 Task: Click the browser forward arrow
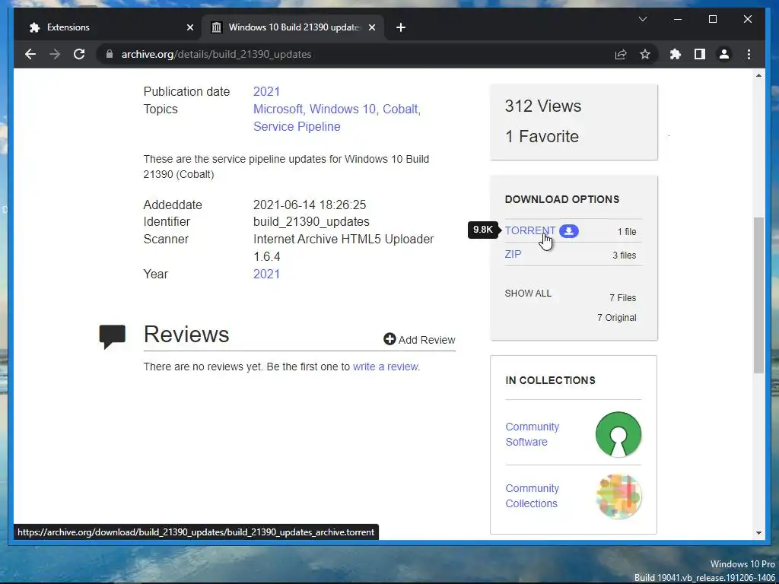pyautogui.click(x=55, y=54)
